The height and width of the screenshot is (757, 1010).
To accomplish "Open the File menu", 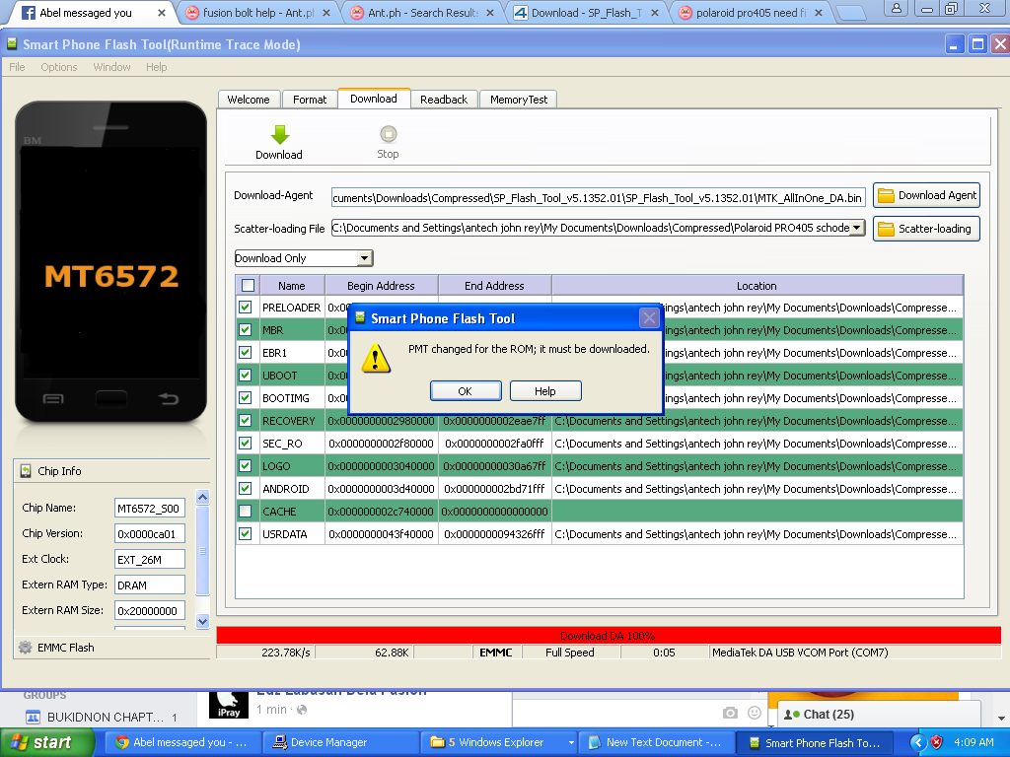I will [17, 67].
